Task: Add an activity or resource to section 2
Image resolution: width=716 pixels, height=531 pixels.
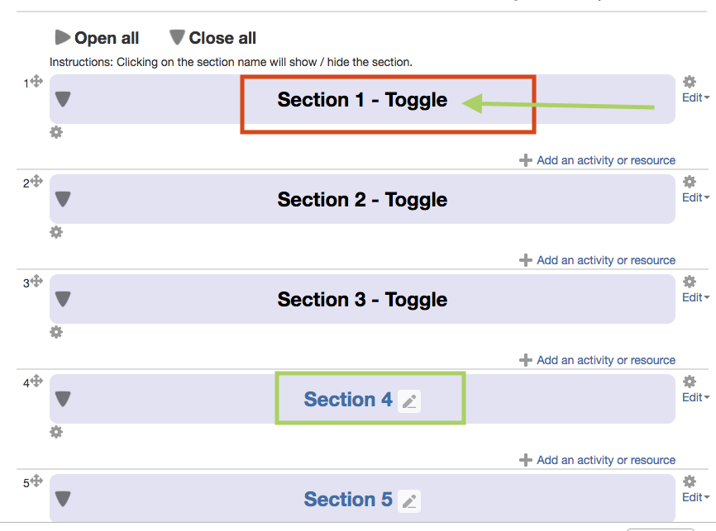Action: tap(597, 260)
